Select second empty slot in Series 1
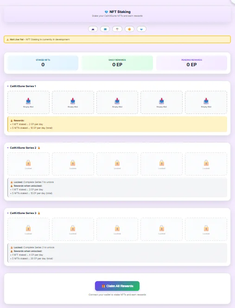The width and height of the screenshot is (235, 308). pyautogui.click(x=73, y=102)
